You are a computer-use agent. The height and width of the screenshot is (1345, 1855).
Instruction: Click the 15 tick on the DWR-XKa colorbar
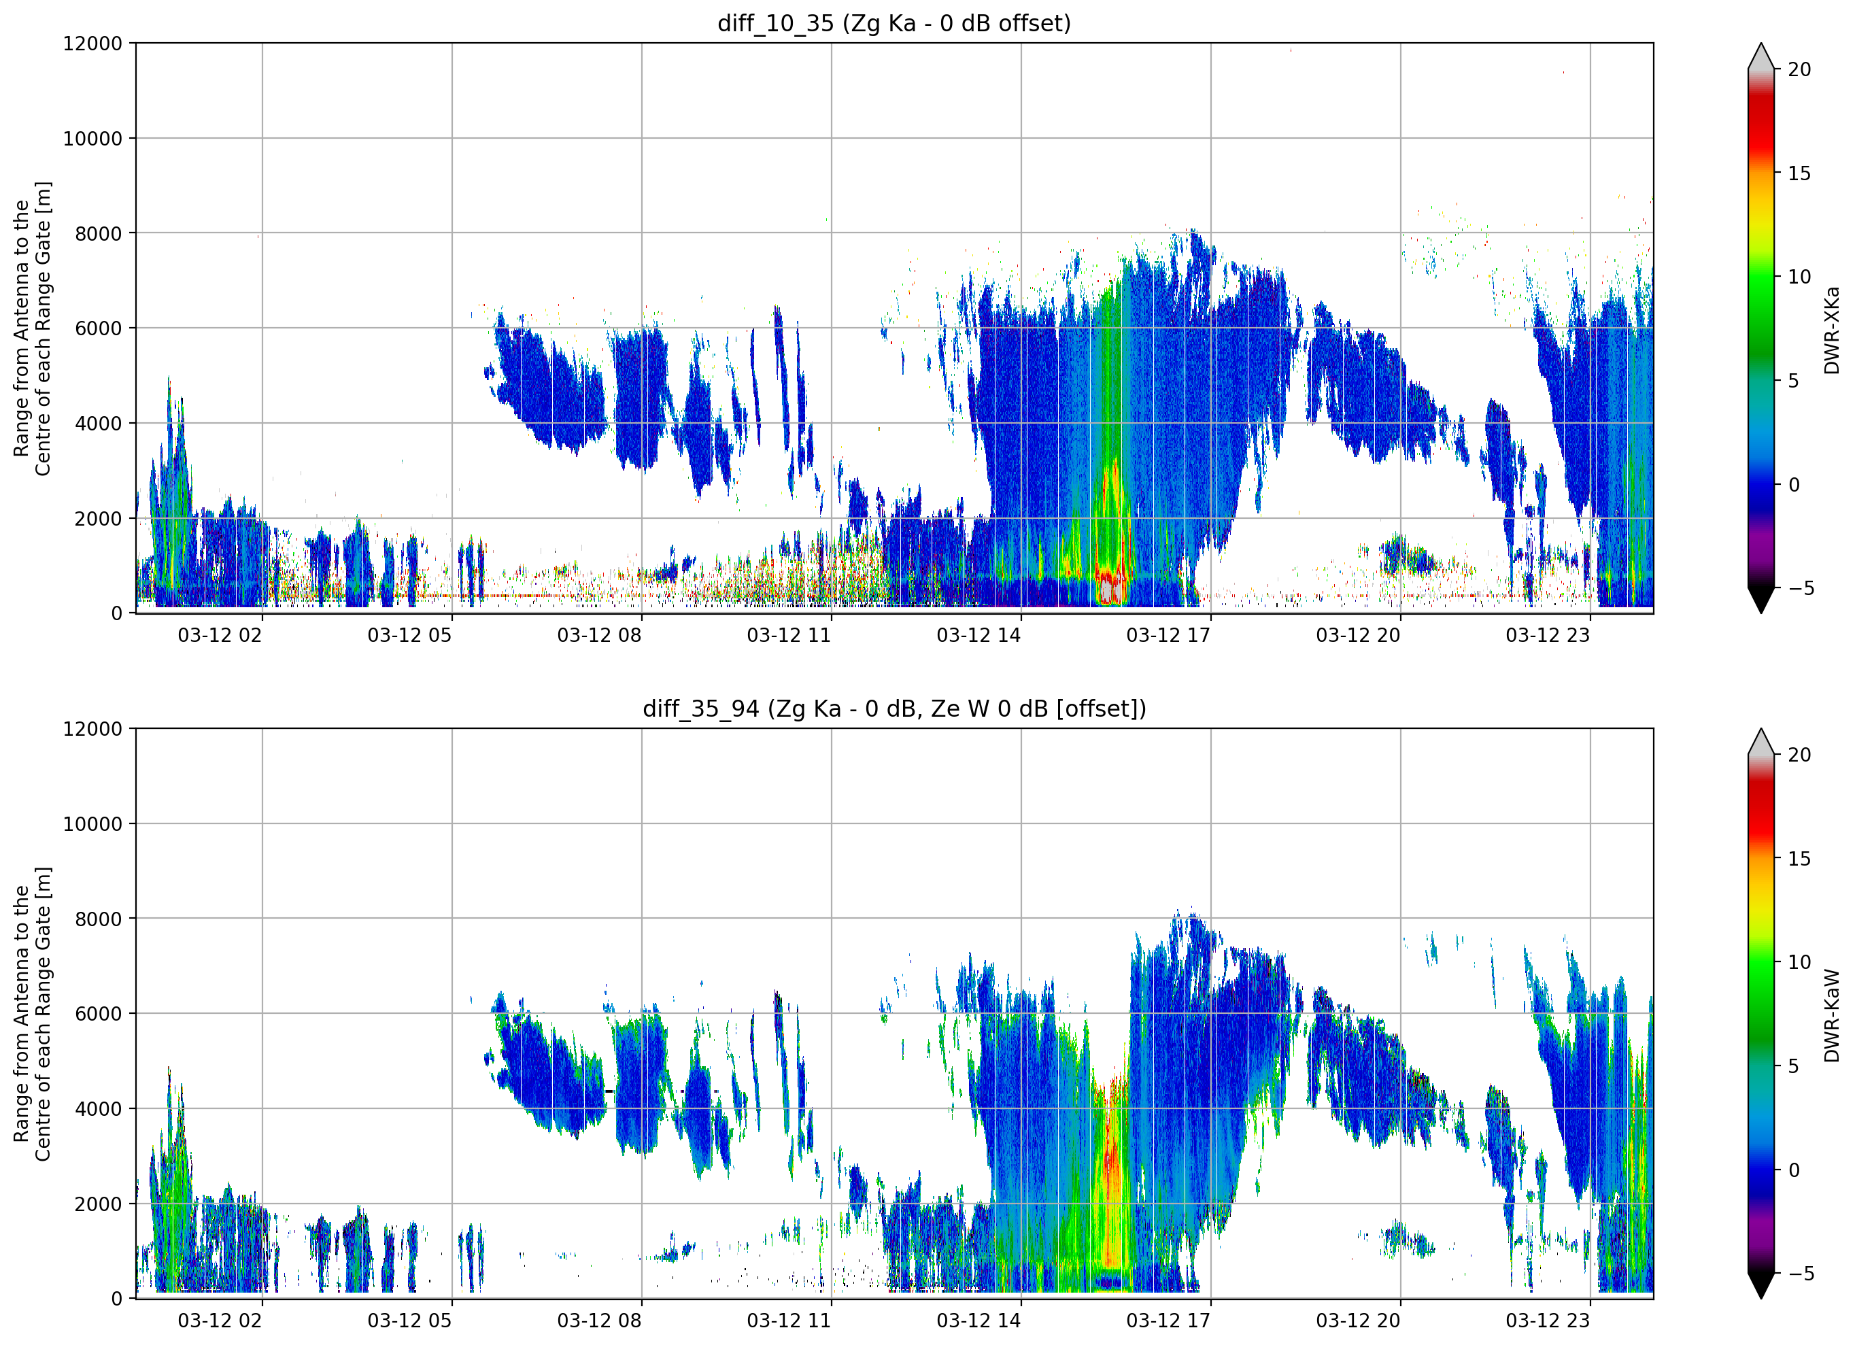click(1799, 173)
